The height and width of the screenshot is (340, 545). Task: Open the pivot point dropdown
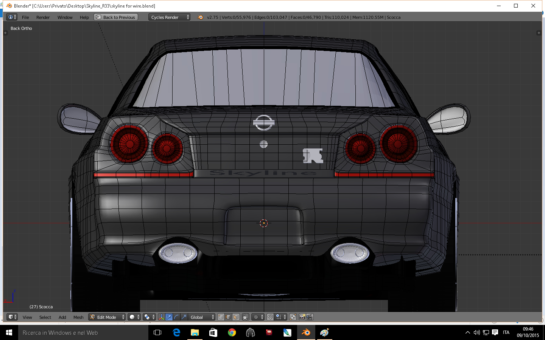tap(149, 317)
